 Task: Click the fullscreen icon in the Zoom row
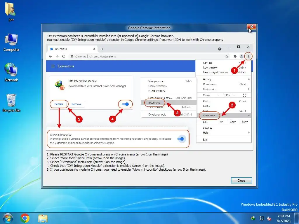tap(245, 95)
